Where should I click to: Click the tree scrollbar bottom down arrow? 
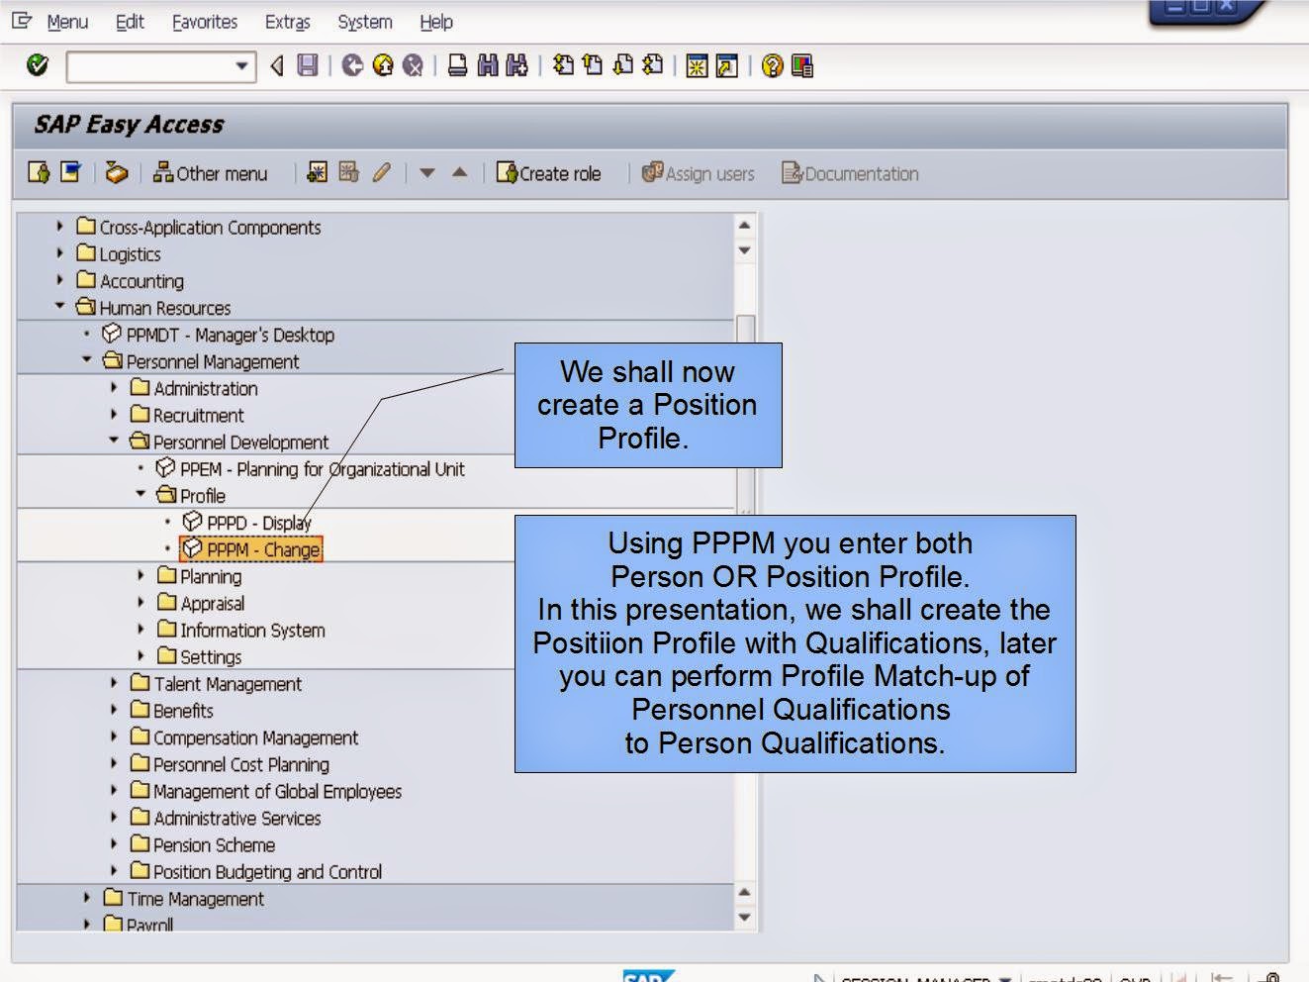[x=745, y=918]
